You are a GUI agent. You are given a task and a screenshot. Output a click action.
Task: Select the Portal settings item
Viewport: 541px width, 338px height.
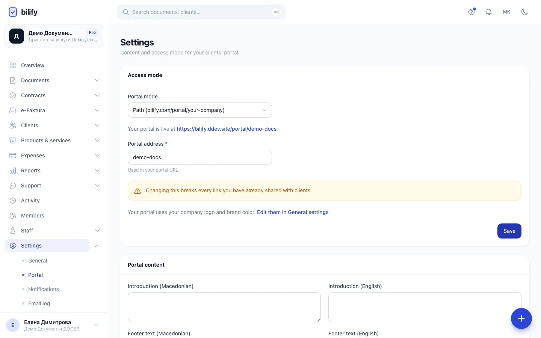tap(36, 275)
